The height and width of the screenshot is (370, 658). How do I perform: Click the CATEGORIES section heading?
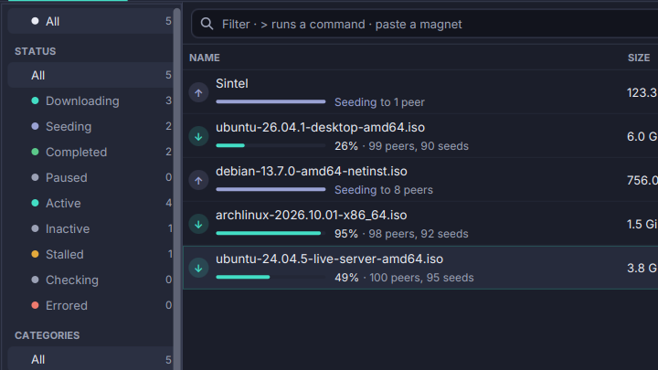click(x=47, y=335)
